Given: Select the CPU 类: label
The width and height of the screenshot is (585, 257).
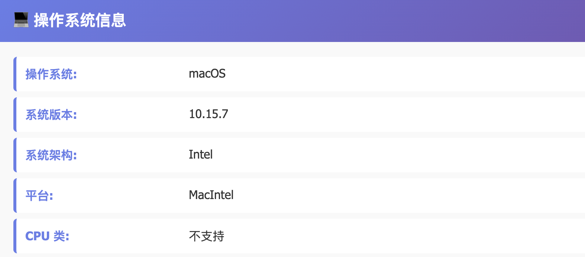Looking at the screenshot, I should (47, 236).
